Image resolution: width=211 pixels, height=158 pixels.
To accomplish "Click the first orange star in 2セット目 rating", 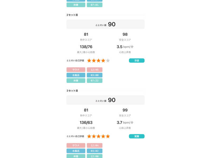I will coord(89,61).
